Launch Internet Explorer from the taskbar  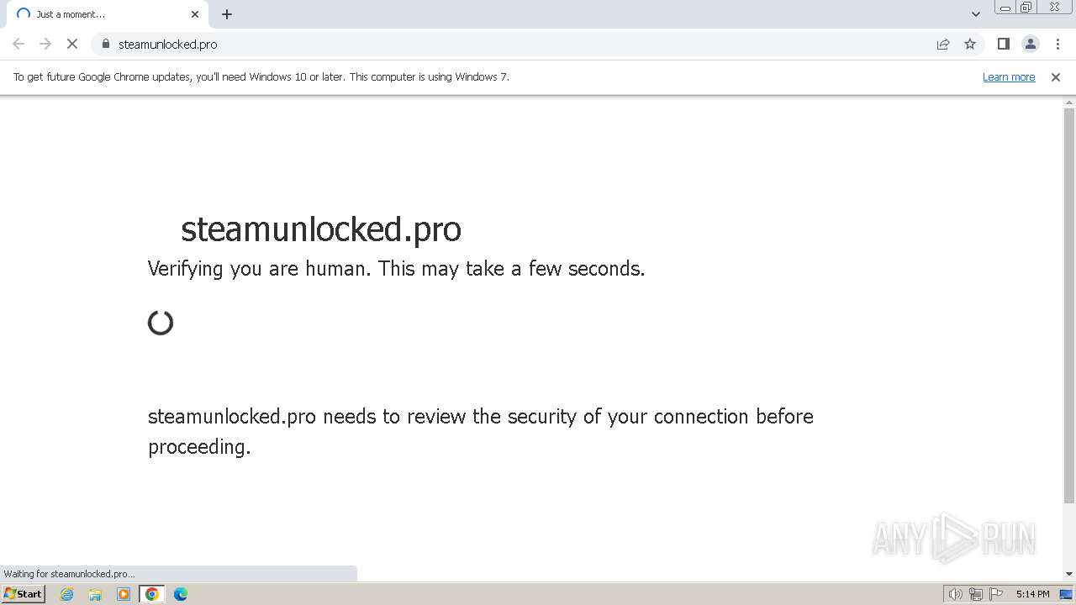[x=67, y=594]
